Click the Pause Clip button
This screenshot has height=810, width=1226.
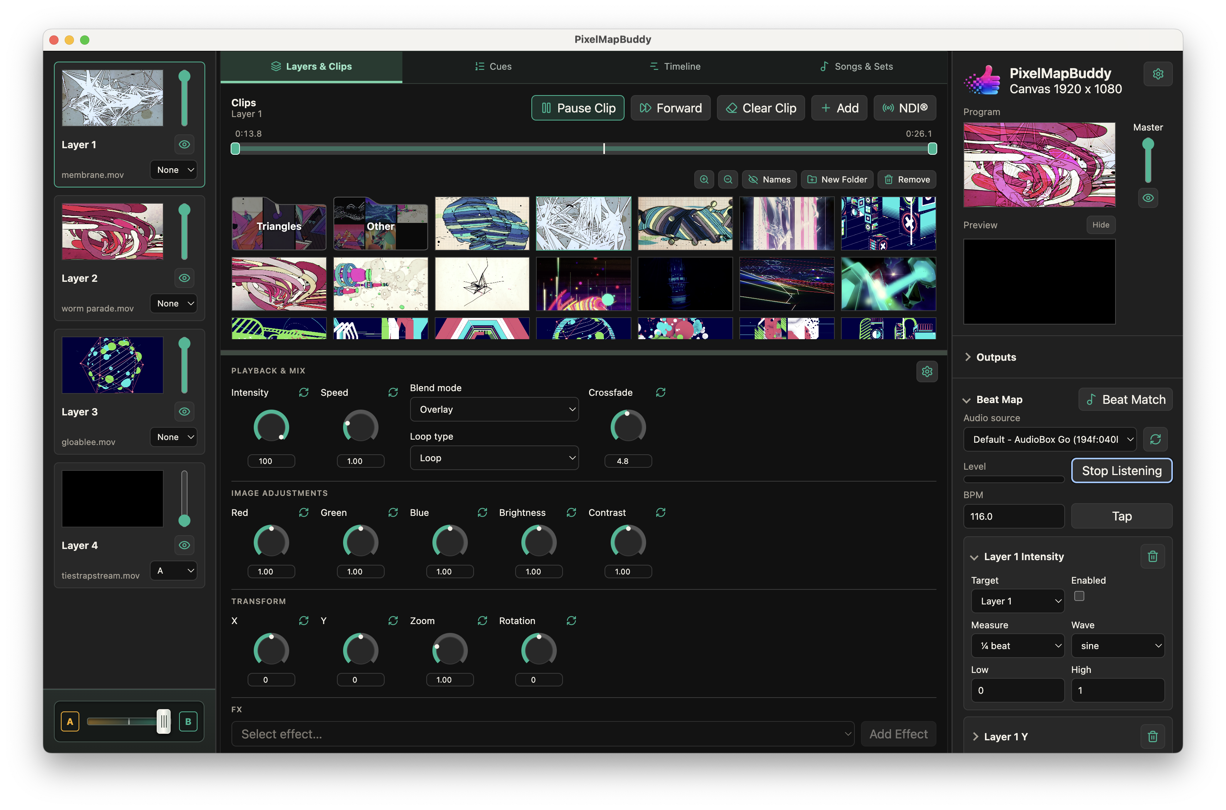[x=578, y=108]
